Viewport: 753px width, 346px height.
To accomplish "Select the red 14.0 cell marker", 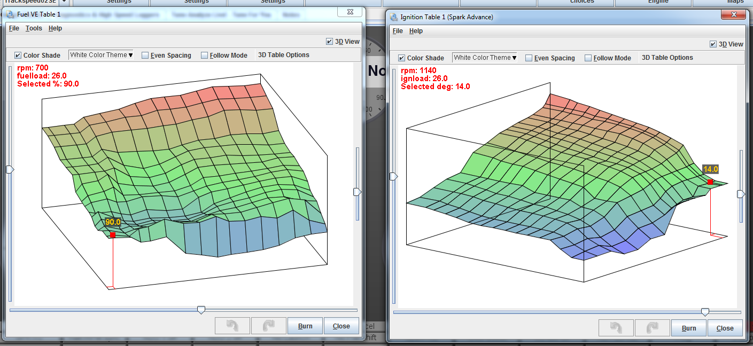I will point(710,182).
